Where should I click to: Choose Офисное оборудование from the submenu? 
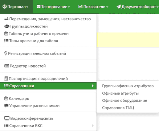tap(128, 100)
